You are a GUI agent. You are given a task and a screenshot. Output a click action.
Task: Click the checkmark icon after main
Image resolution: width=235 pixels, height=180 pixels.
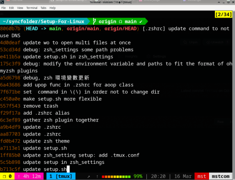point(141,21)
